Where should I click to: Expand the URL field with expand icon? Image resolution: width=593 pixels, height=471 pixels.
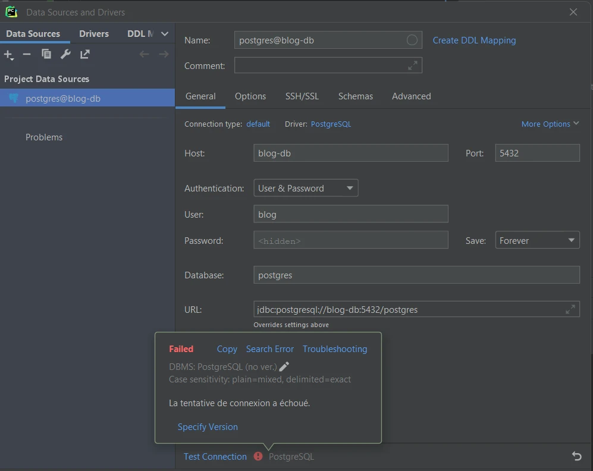pyautogui.click(x=570, y=309)
